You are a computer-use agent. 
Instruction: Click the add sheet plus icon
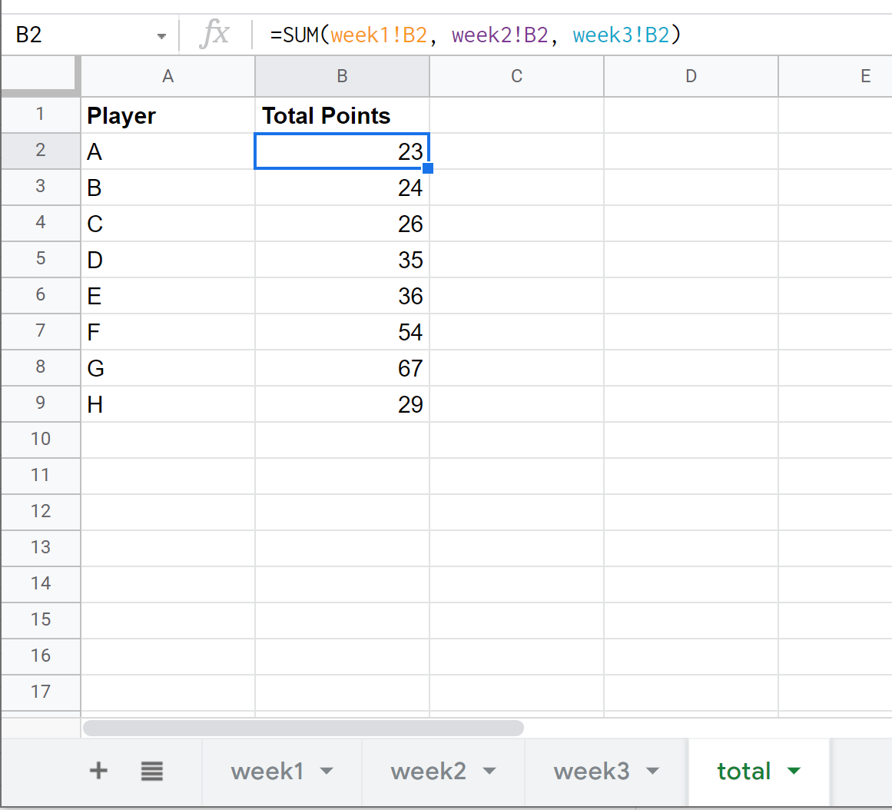[98, 771]
